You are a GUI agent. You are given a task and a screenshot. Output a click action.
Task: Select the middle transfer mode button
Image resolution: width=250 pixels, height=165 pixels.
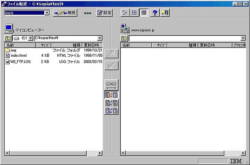(x=111, y=103)
